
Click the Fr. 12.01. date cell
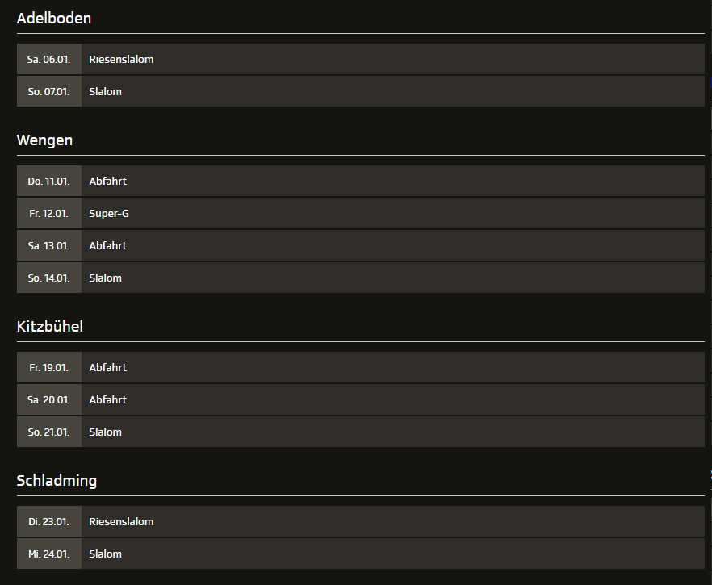pyautogui.click(x=49, y=213)
